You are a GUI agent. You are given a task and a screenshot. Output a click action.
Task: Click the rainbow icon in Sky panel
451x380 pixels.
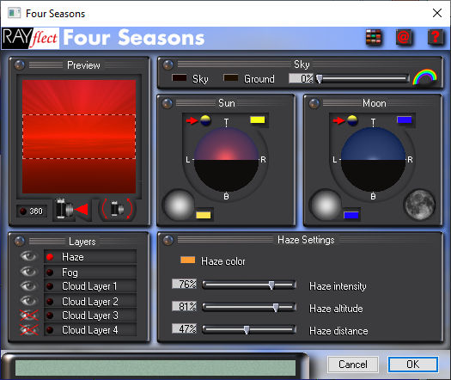point(425,77)
